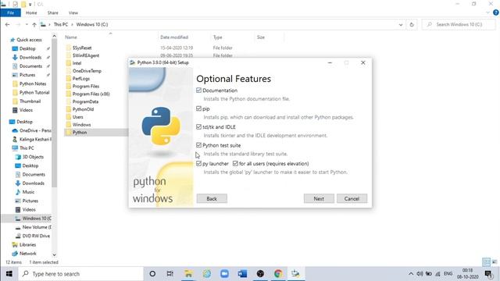500x281 pixels.
Task: Toggle tcl/tk and IDLE checkbox
Action: (198, 126)
